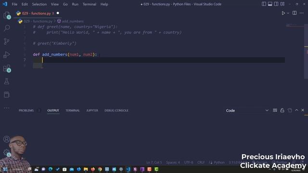Click Python language mode in status bar
Image resolution: width=308 pixels, height=173 pixels.
tap(219, 162)
